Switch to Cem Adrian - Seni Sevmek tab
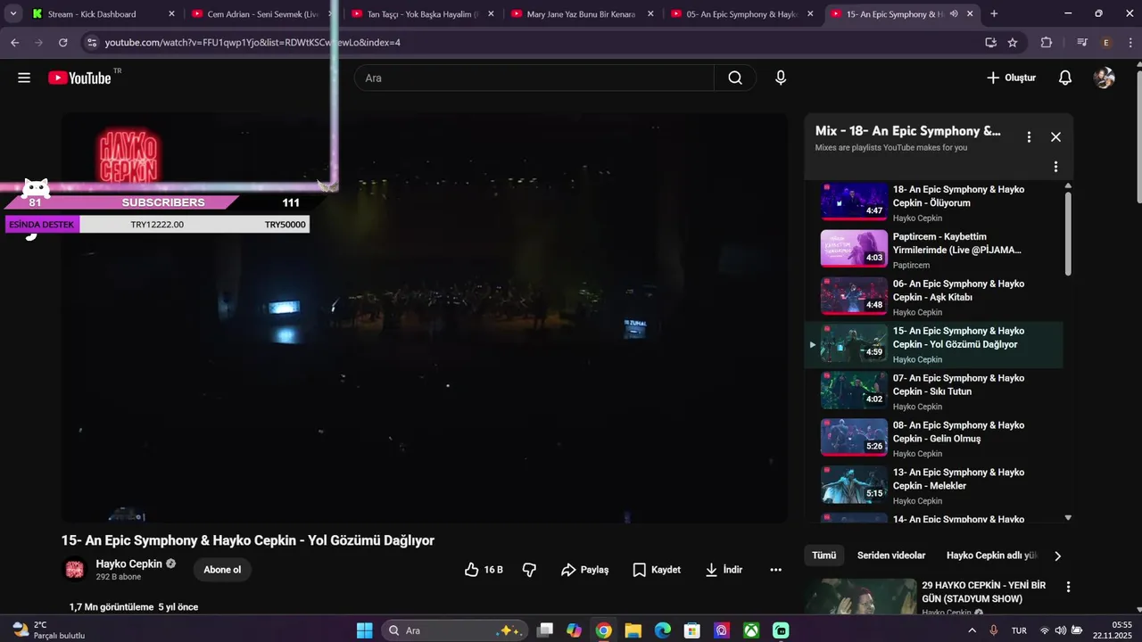The image size is (1142, 642). pyautogui.click(x=262, y=14)
